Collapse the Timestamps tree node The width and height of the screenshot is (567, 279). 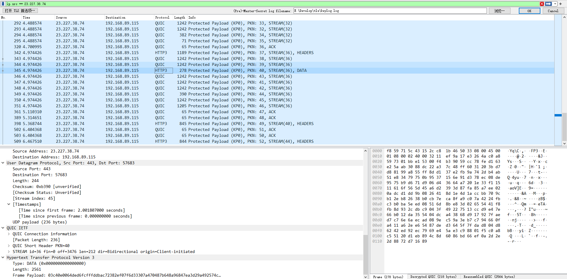tap(9, 204)
